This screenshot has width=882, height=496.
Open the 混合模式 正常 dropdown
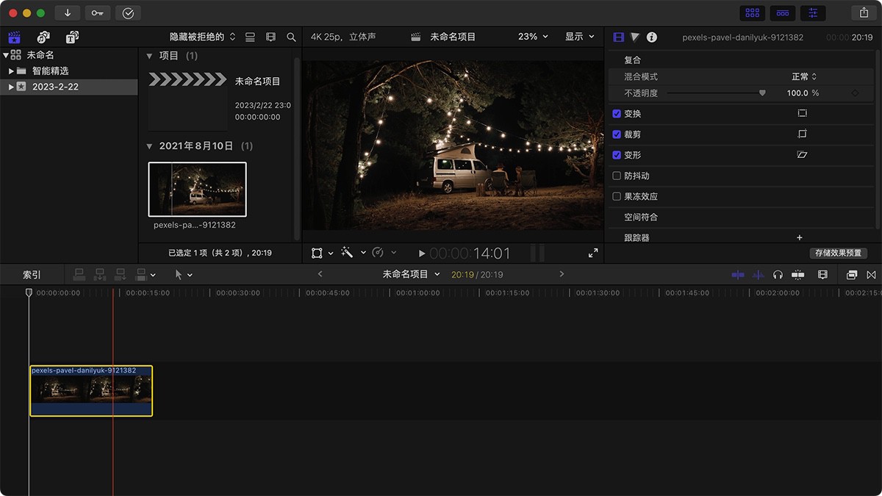tap(803, 76)
